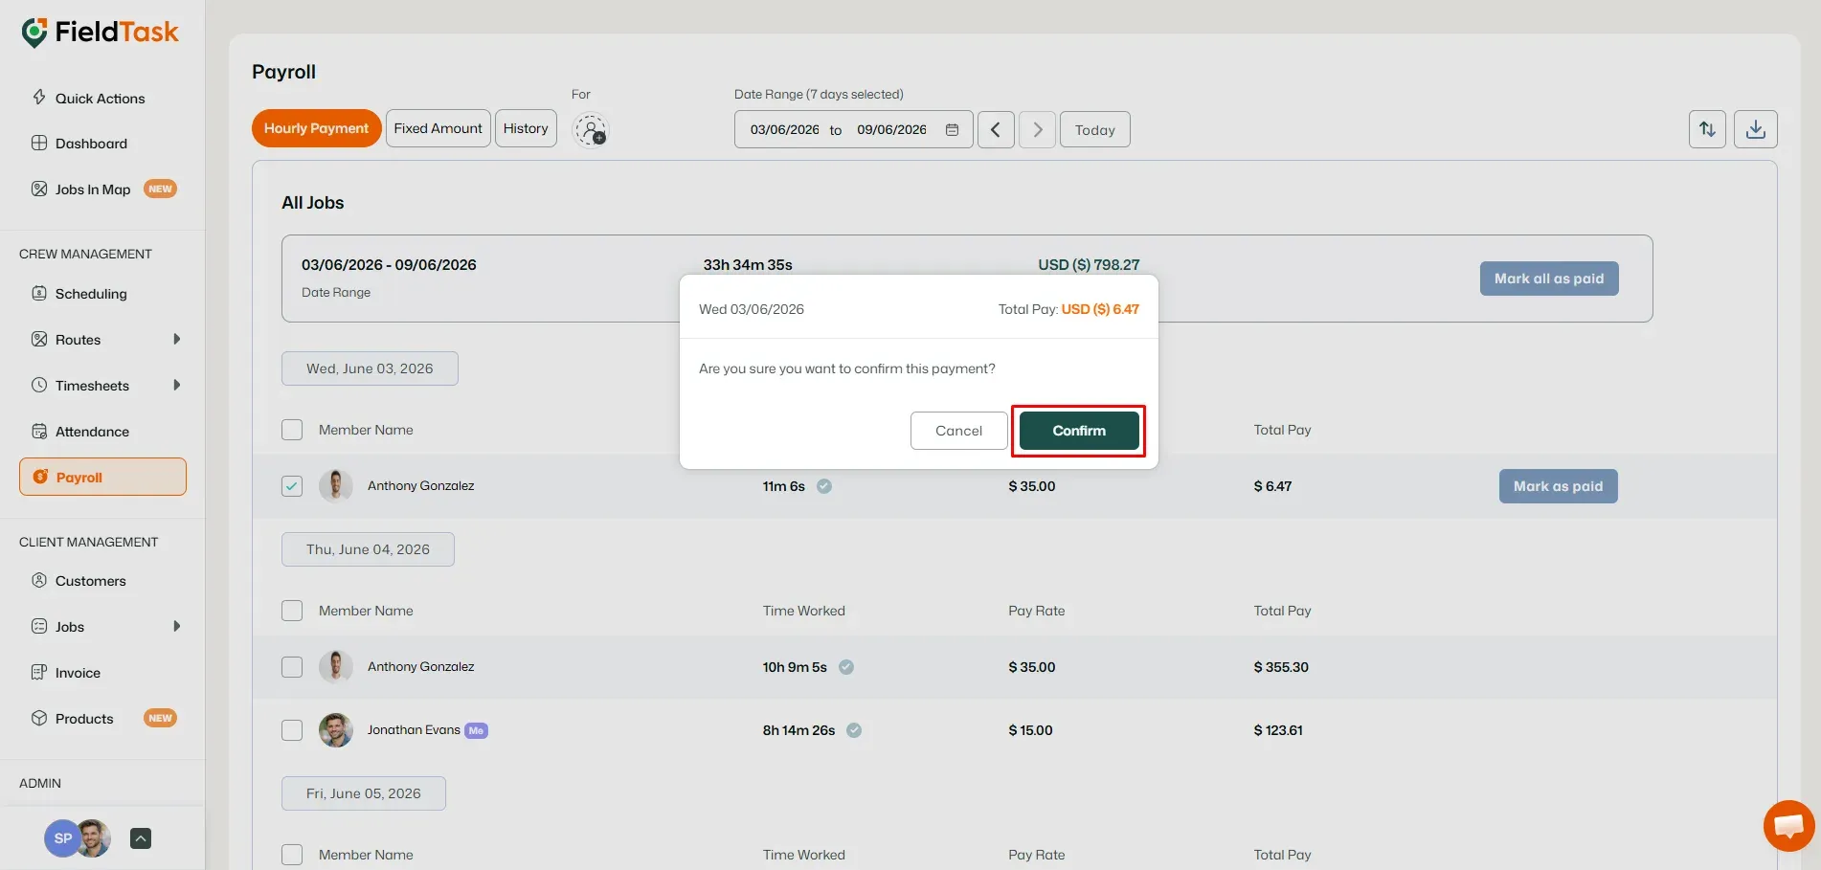1821x870 pixels.
Task: Expand the user panel caret at bottom
Action: [x=141, y=838]
